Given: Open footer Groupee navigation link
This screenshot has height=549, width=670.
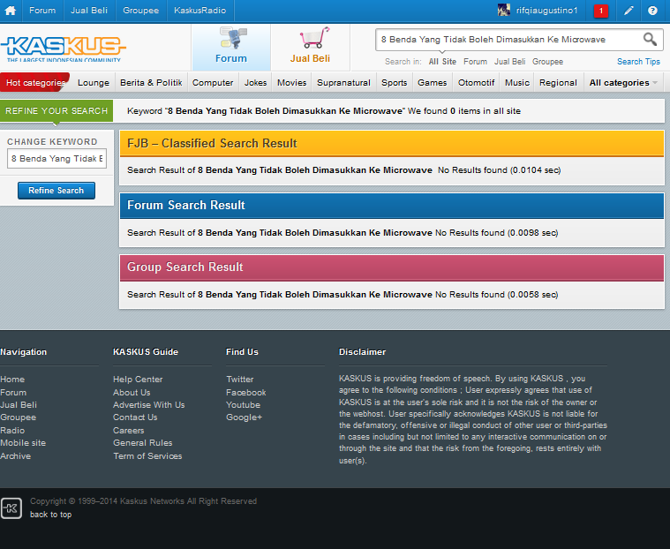Looking at the screenshot, I should point(18,417).
